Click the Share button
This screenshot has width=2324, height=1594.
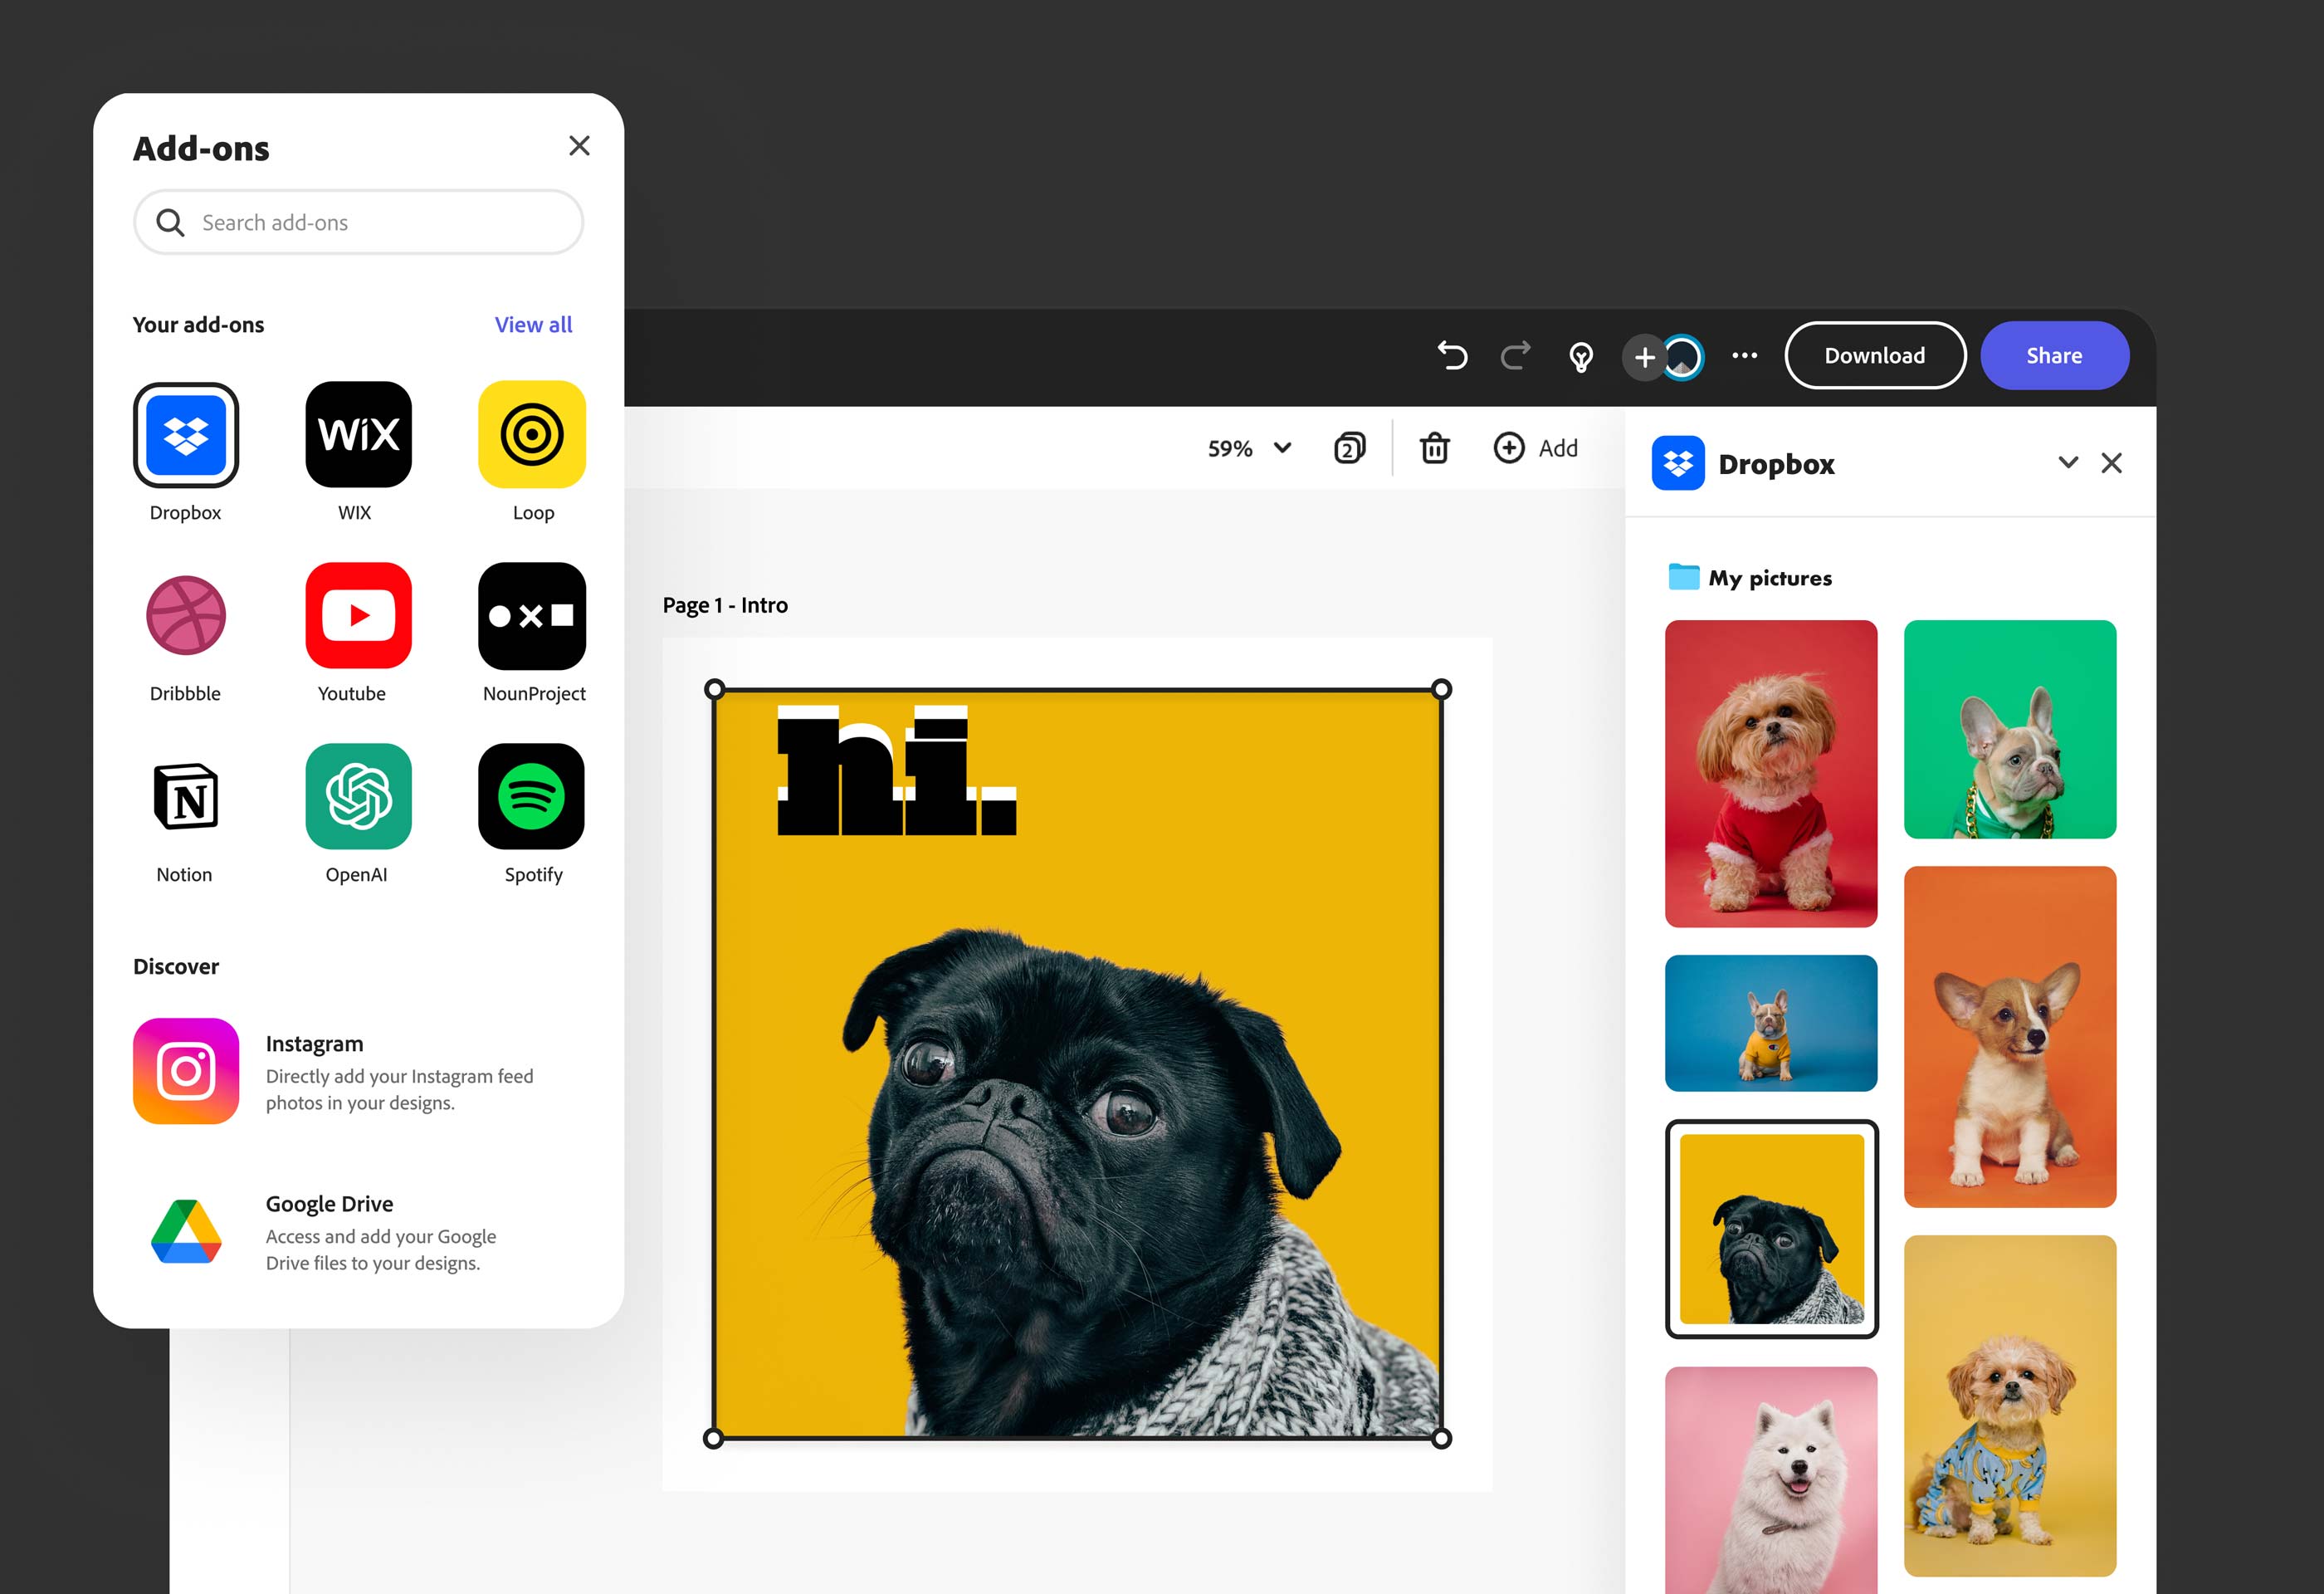(x=2054, y=355)
